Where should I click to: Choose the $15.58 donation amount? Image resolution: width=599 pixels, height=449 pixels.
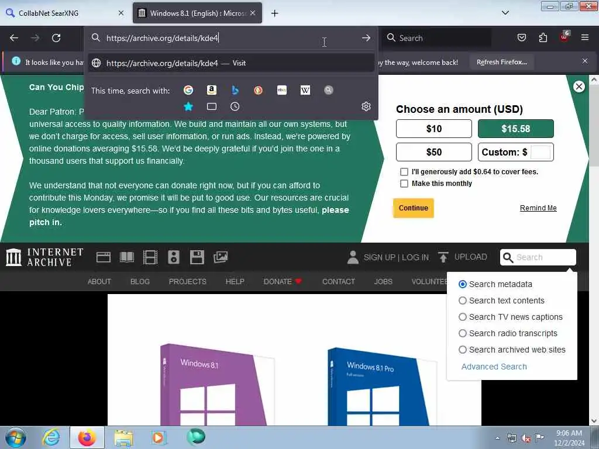pos(516,129)
